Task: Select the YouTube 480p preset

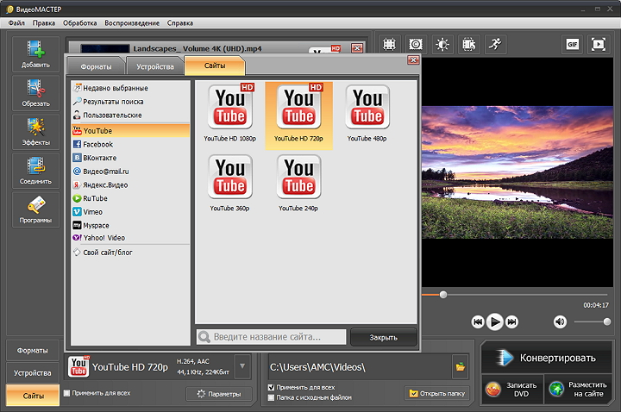Action: tap(367, 113)
